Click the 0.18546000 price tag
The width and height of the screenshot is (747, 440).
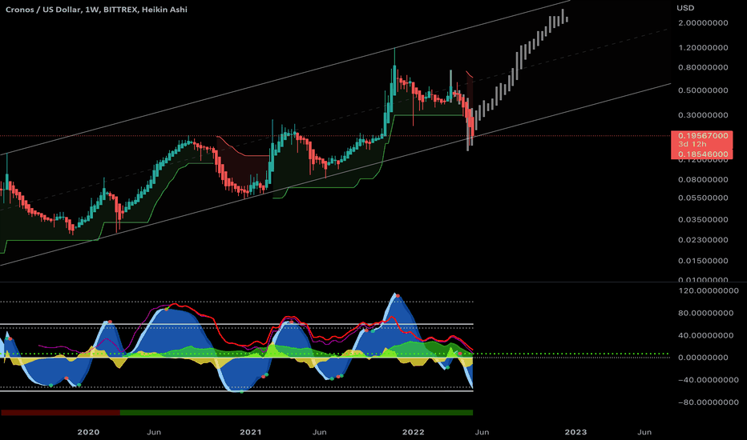tap(703, 154)
